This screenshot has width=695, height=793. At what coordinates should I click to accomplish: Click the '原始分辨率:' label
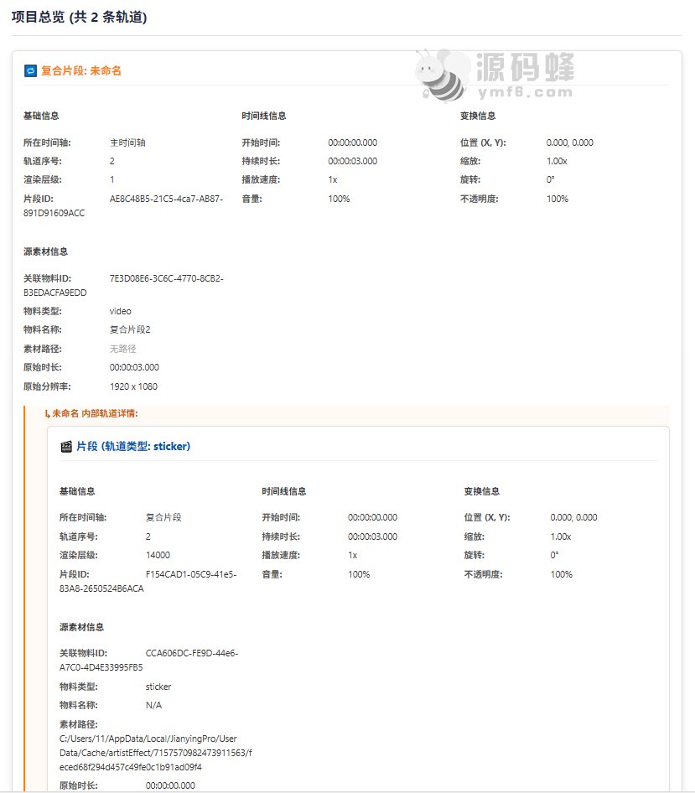pyautogui.click(x=47, y=386)
